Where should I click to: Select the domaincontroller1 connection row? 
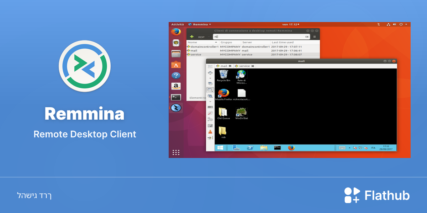click(253, 47)
